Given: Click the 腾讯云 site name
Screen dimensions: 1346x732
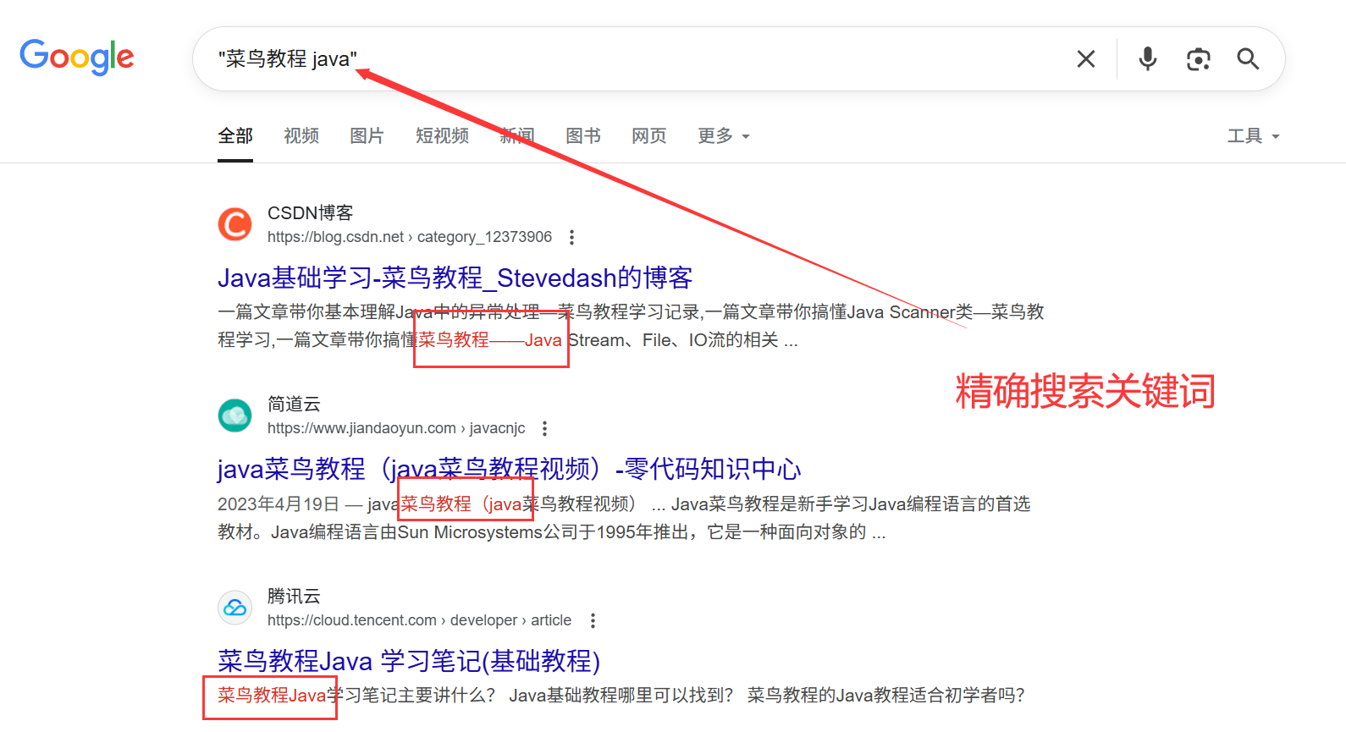Looking at the screenshot, I should click(294, 596).
